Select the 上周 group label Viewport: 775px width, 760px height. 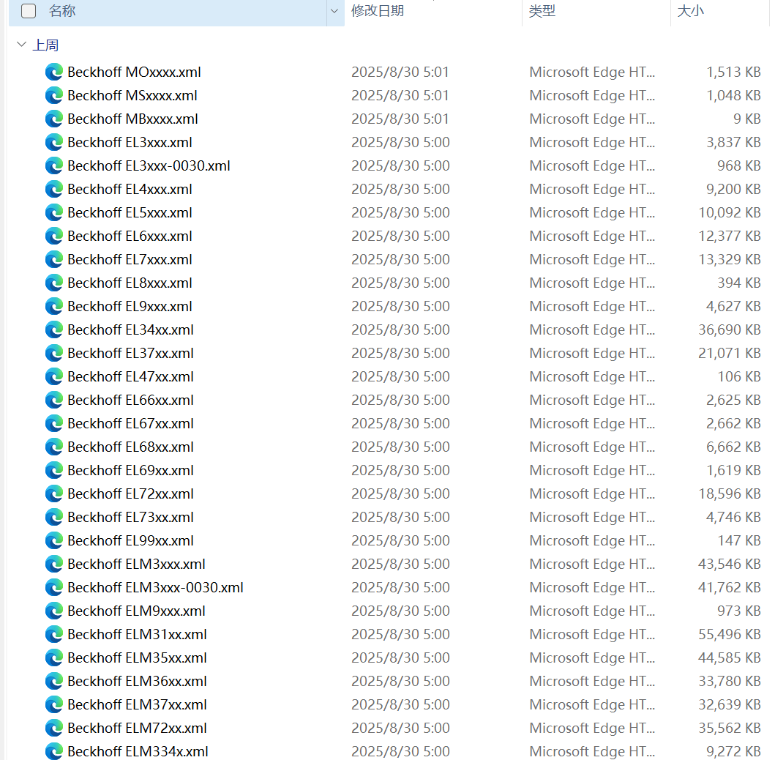click(x=45, y=45)
